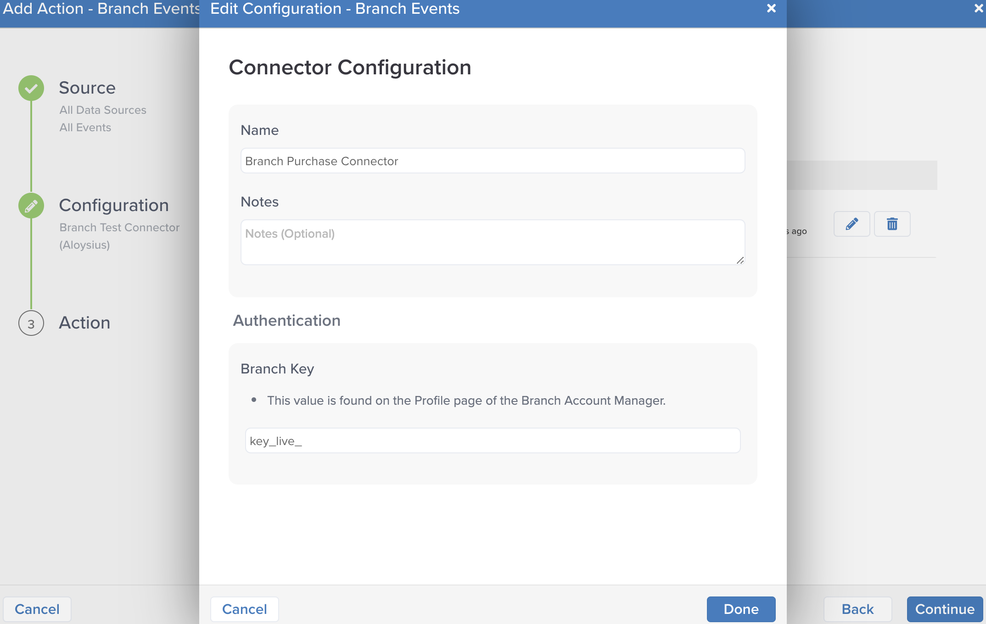This screenshot has height=624, width=986.
Task: Click Cancel in the Edit Configuration dialog
Action: click(x=245, y=609)
